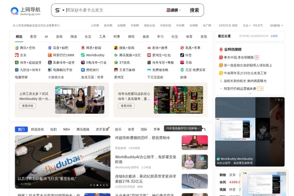Close the WorkBuddy sidebar advertisement
Image resolution: width=294 pixels, height=196 pixels.
pos(282,100)
